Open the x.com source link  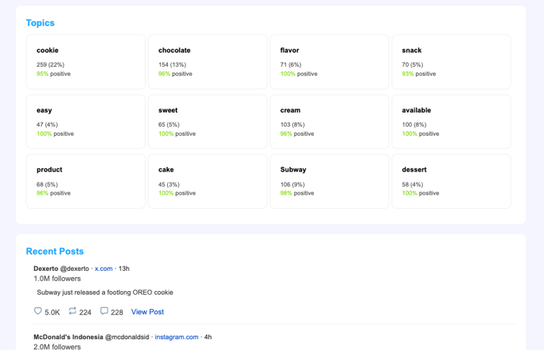tap(103, 269)
